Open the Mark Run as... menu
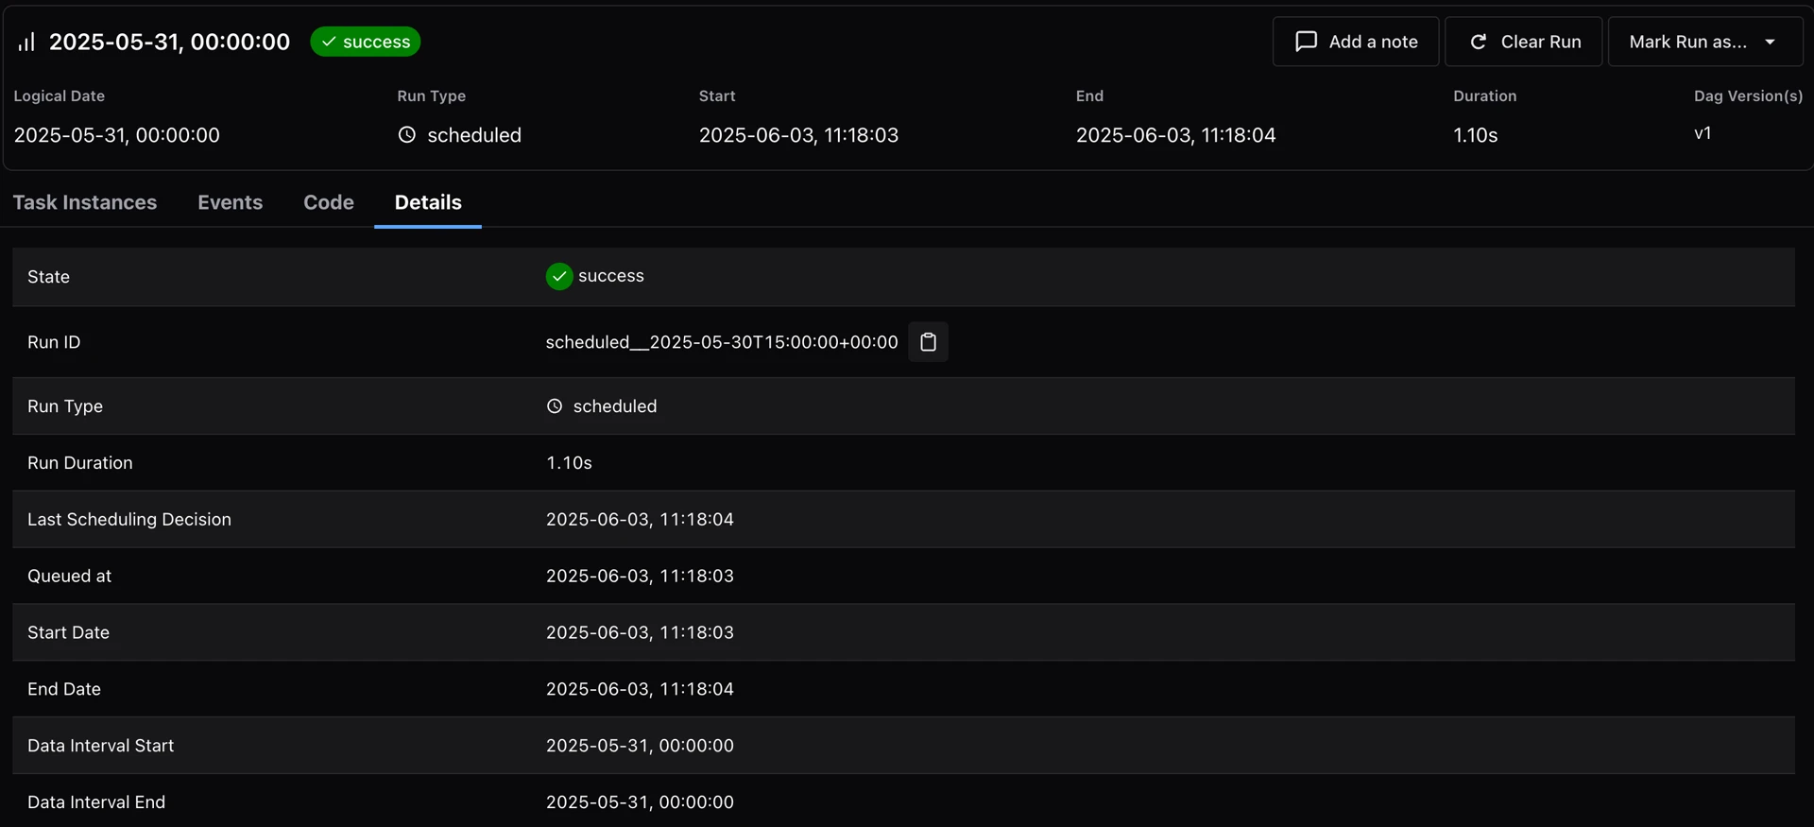1814x827 pixels. click(x=1705, y=42)
